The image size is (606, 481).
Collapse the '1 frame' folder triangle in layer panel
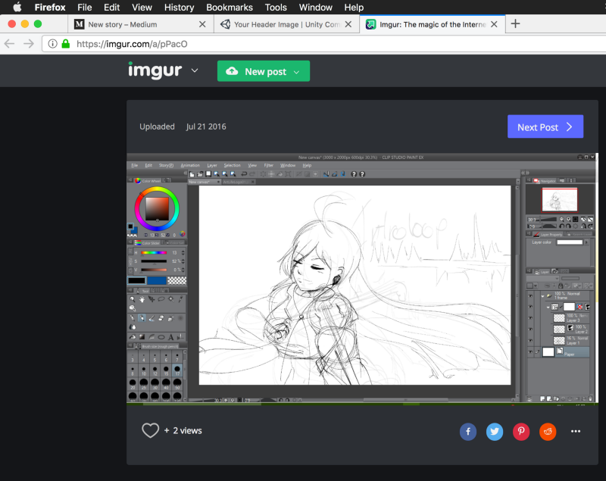coord(542,296)
